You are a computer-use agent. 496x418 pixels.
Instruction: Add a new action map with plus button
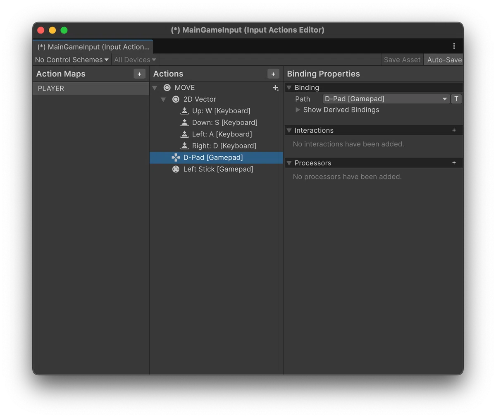tap(139, 74)
